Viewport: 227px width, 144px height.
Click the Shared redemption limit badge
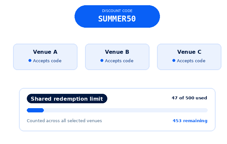point(67,99)
